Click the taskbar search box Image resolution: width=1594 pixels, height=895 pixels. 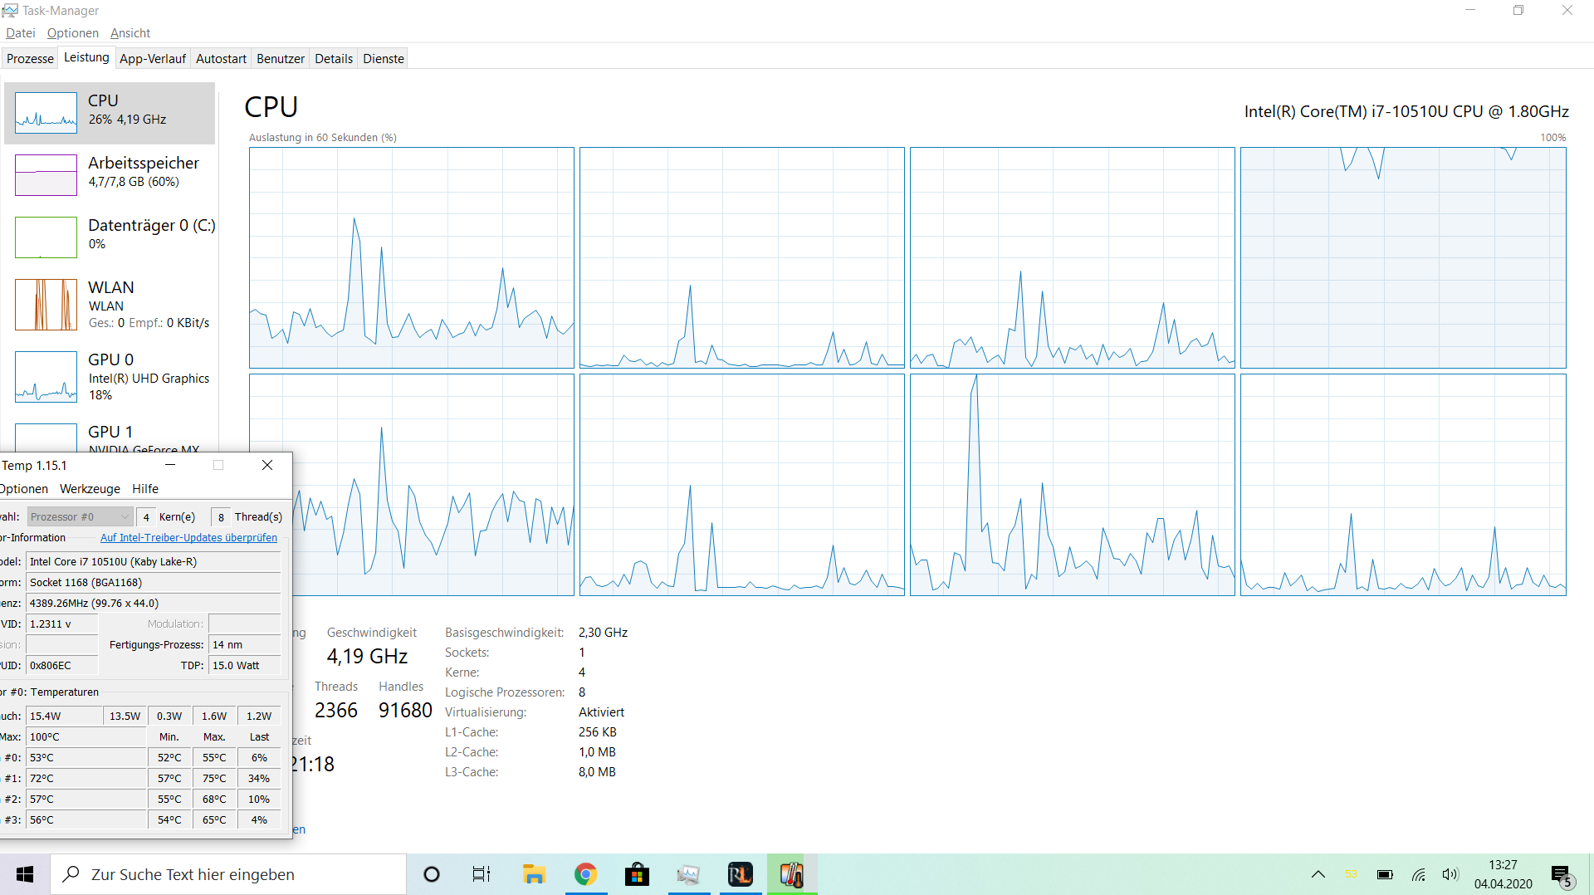pyautogui.click(x=228, y=874)
